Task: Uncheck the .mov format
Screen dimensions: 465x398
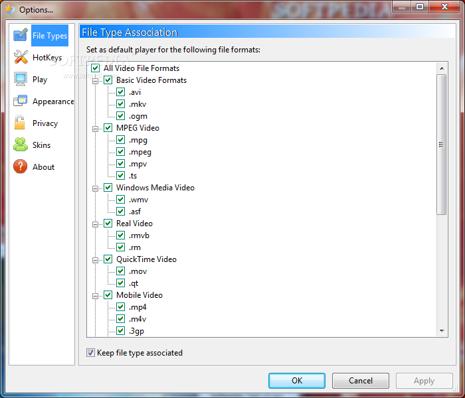Action: point(120,271)
